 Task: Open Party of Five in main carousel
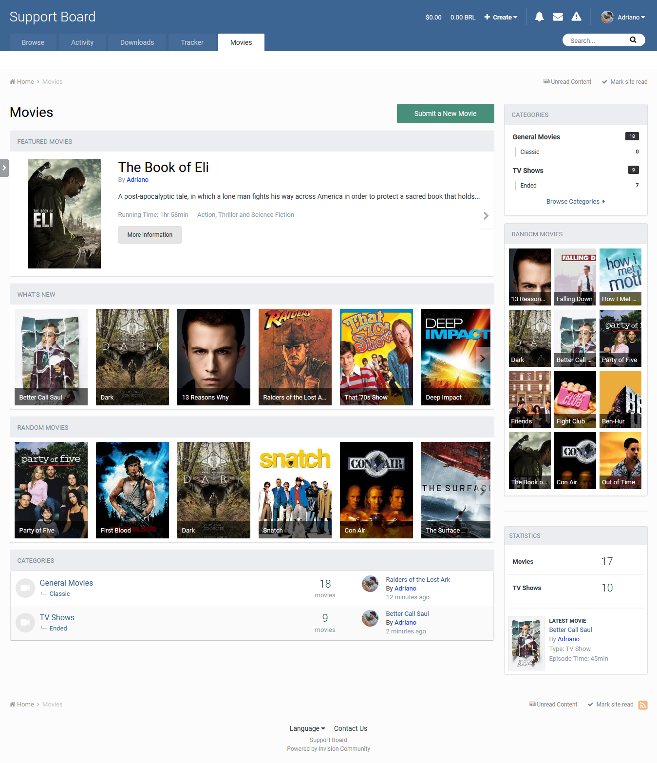click(51, 490)
